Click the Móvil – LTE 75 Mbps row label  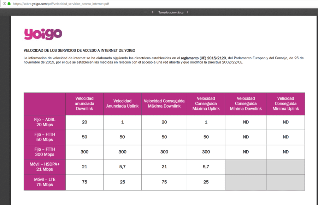[45, 182]
